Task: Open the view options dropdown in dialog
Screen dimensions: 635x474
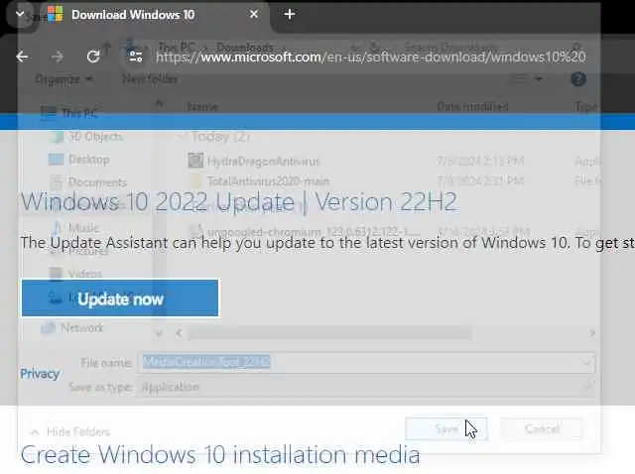Action: (538, 79)
